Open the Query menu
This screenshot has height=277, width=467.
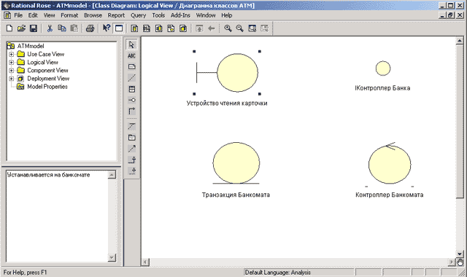(x=138, y=15)
